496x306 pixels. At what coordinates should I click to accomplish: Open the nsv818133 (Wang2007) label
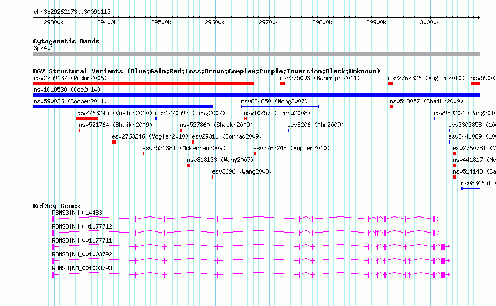pyautogui.click(x=220, y=160)
